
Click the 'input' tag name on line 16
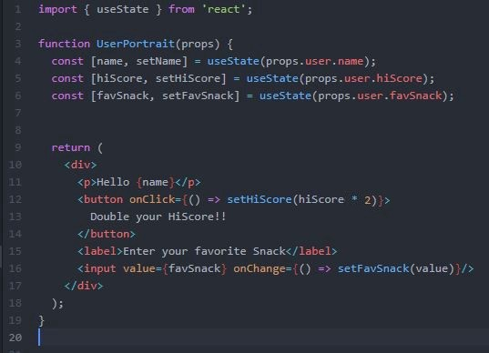100,268
